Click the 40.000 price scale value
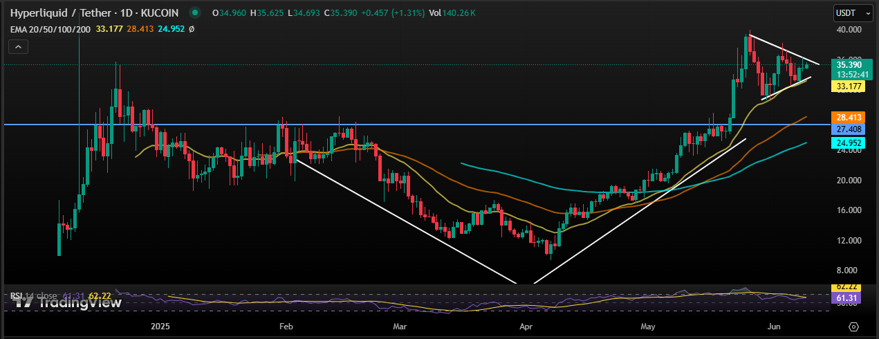879x339 pixels. (848, 30)
